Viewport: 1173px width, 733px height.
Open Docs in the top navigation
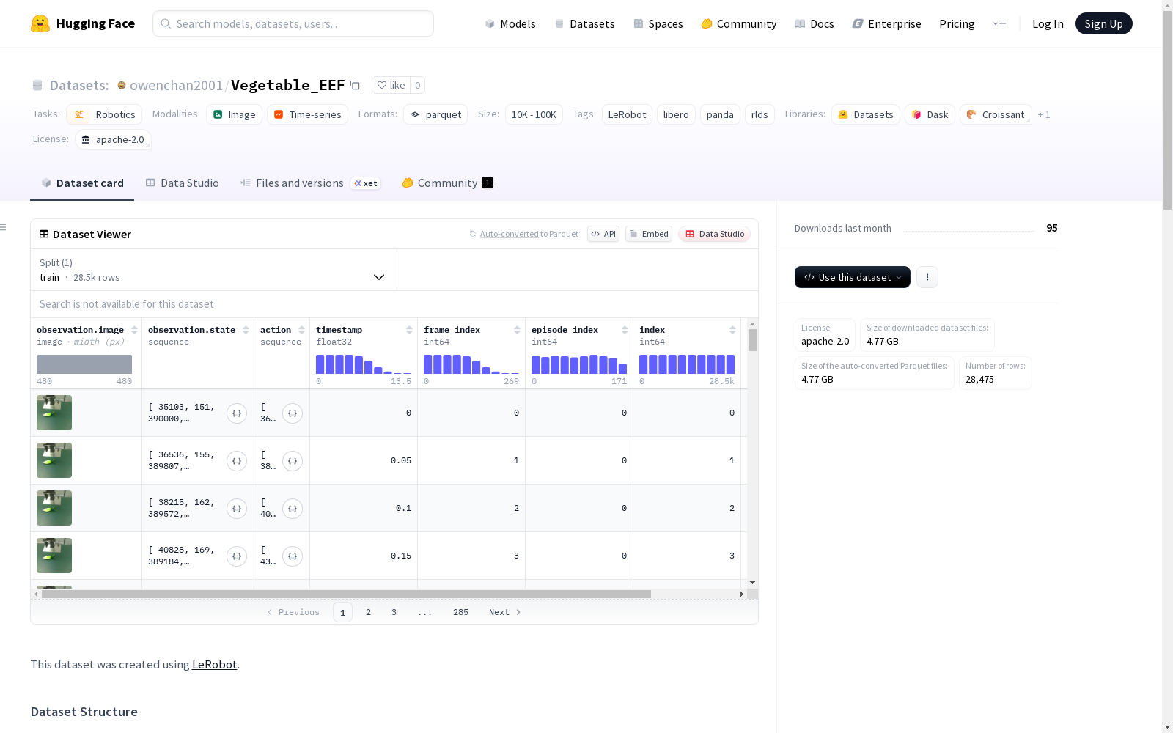(x=815, y=23)
